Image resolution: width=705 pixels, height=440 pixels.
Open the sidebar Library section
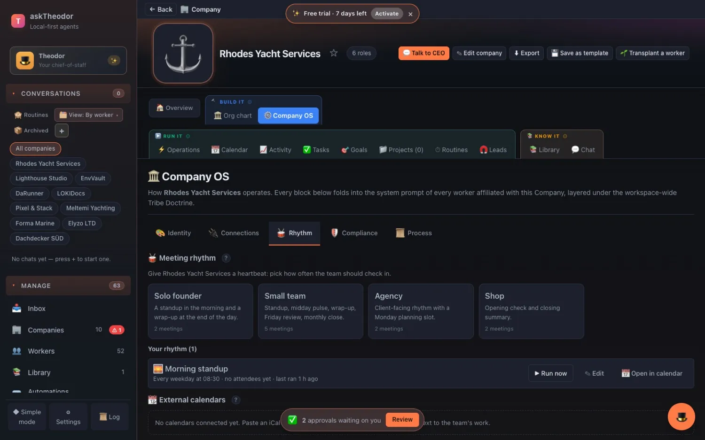click(x=68, y=372)
